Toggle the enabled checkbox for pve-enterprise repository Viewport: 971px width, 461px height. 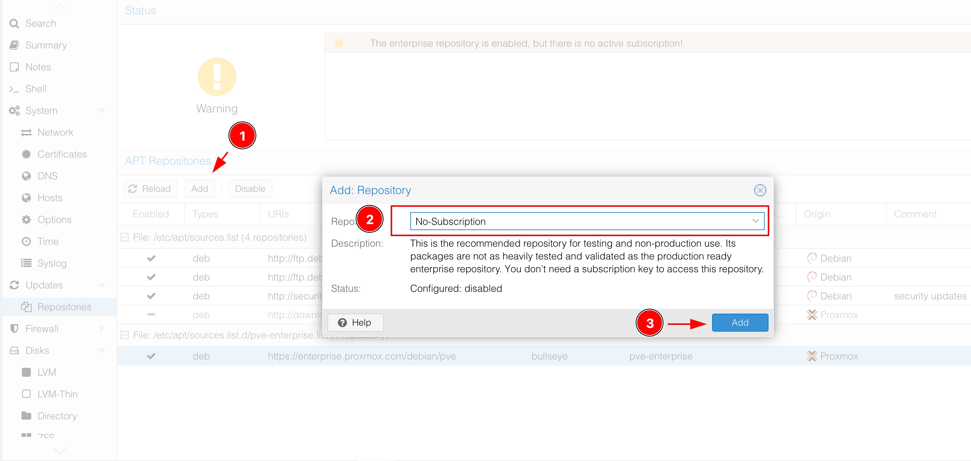[151, 356]
